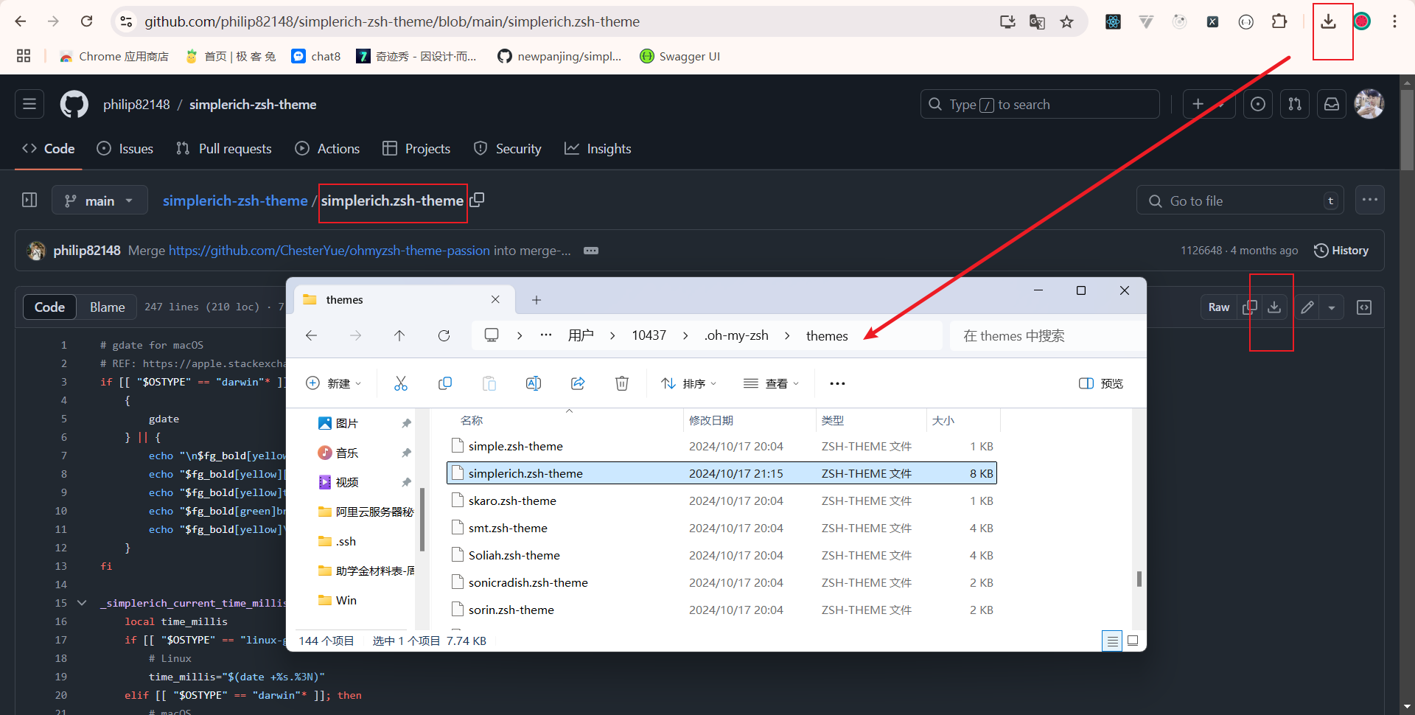Open the Security tab
The width and height of the screenshot is (1415, 715).
click(507, 149)
